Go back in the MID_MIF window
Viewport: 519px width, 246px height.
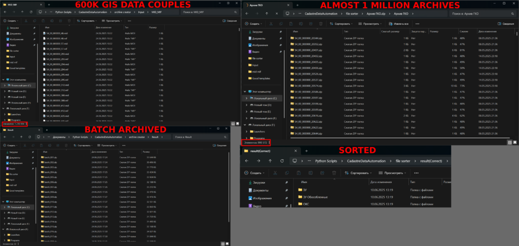click(5, 12)
